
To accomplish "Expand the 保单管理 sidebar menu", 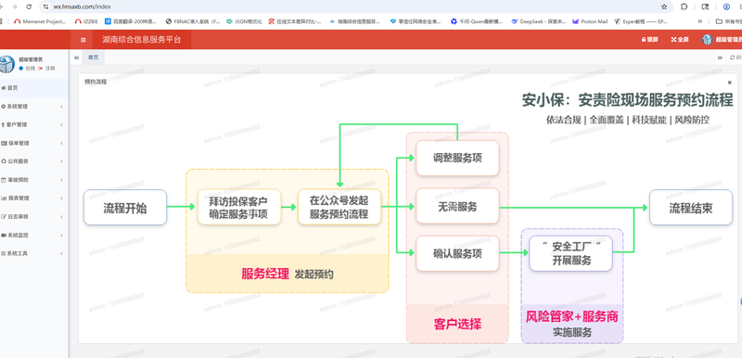I will pos(33,143).
